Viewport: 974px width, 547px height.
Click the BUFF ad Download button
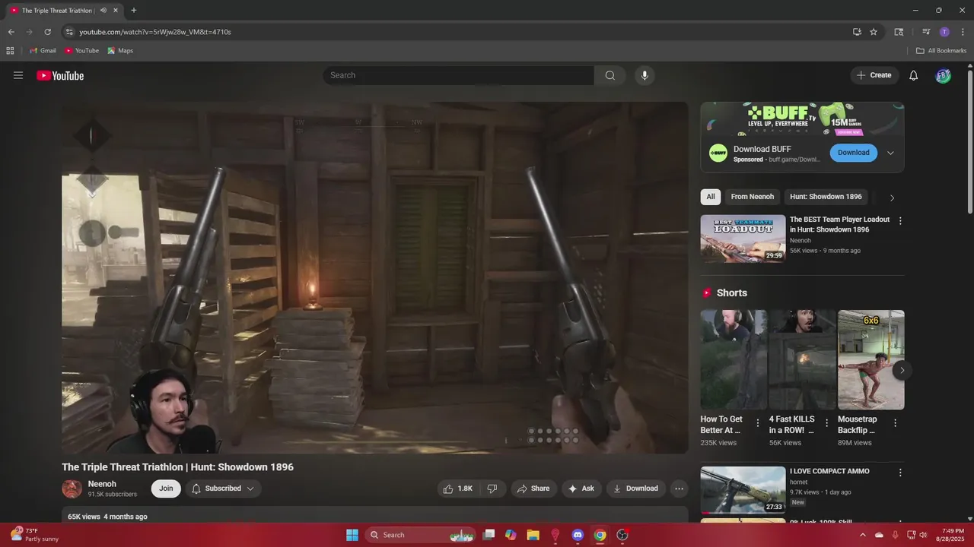(853, 153)
